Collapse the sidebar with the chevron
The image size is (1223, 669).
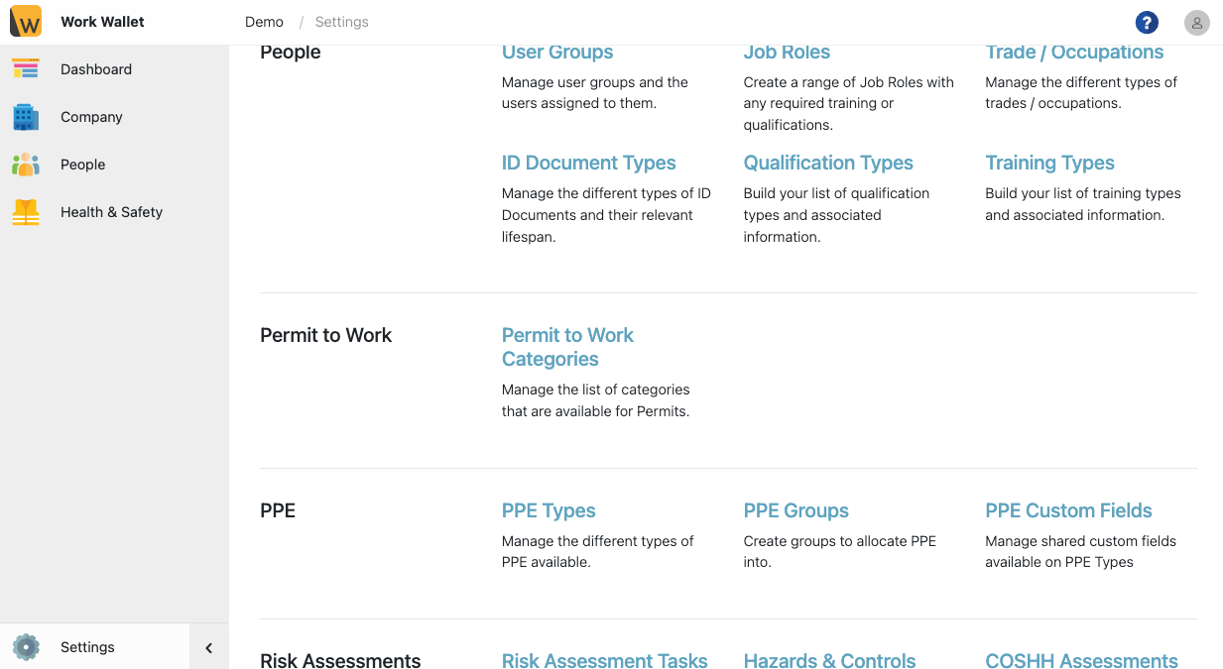pyautogui.click(x=208, y=647)
